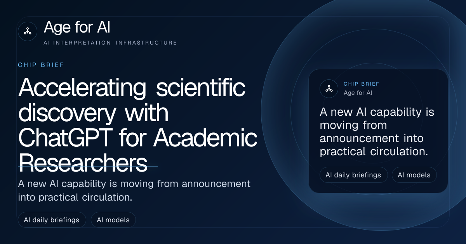Click the word discovery in the headline
Viewport: 466px width, 244px height.
point(66,113)
